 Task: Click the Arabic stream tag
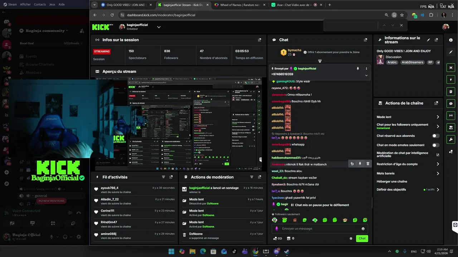(x=392, y=62)
